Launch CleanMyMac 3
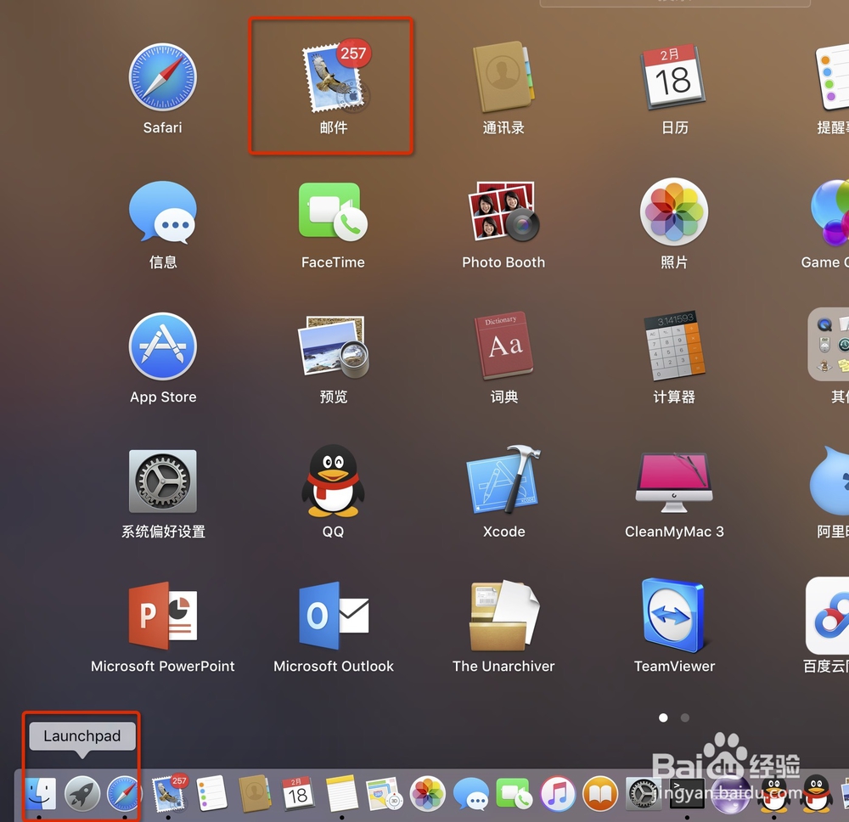The width and height of the screenshot is (849, 822). point(674,482)
